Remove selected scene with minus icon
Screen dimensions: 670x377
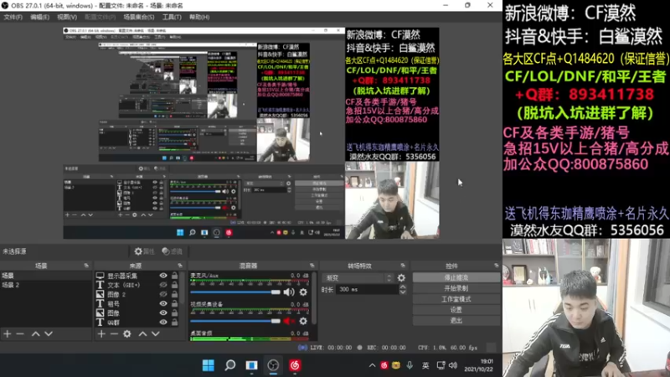point(20,333)
